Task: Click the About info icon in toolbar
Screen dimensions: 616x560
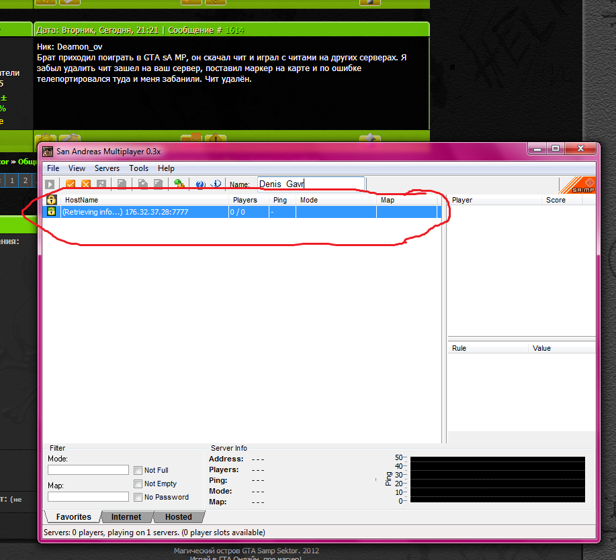Action: pos(216,184)
